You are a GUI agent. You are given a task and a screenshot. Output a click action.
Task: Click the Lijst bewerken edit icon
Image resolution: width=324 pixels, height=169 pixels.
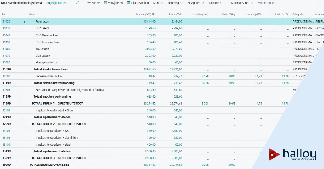pyautogui.click(x=129, y=3)
